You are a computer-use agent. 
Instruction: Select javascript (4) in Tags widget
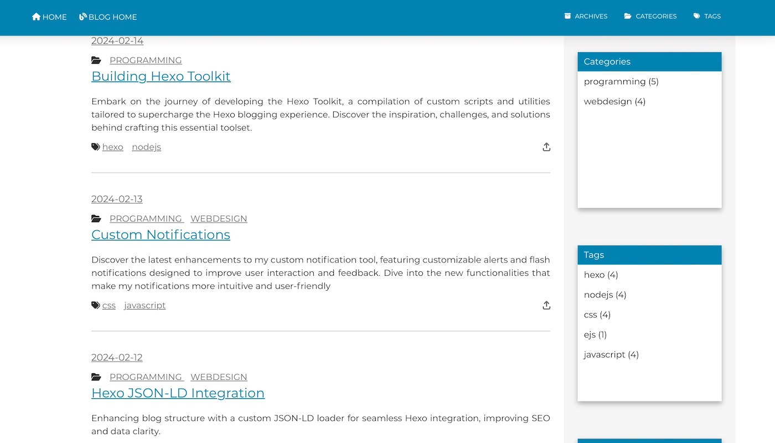pos(611,354)
